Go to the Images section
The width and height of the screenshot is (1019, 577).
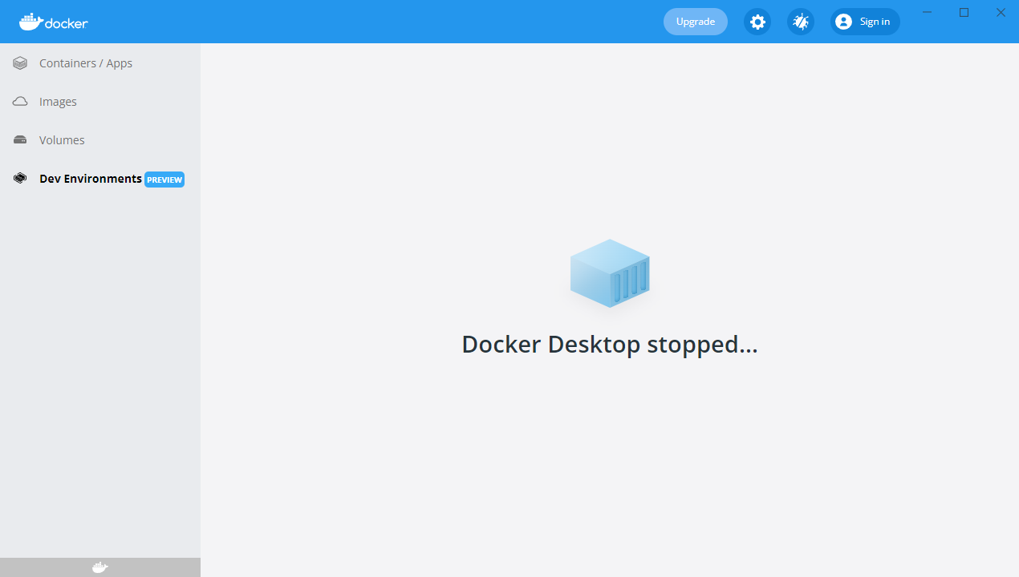[58, 102]
